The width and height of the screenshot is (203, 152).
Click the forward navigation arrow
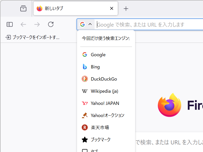point(37,24)
